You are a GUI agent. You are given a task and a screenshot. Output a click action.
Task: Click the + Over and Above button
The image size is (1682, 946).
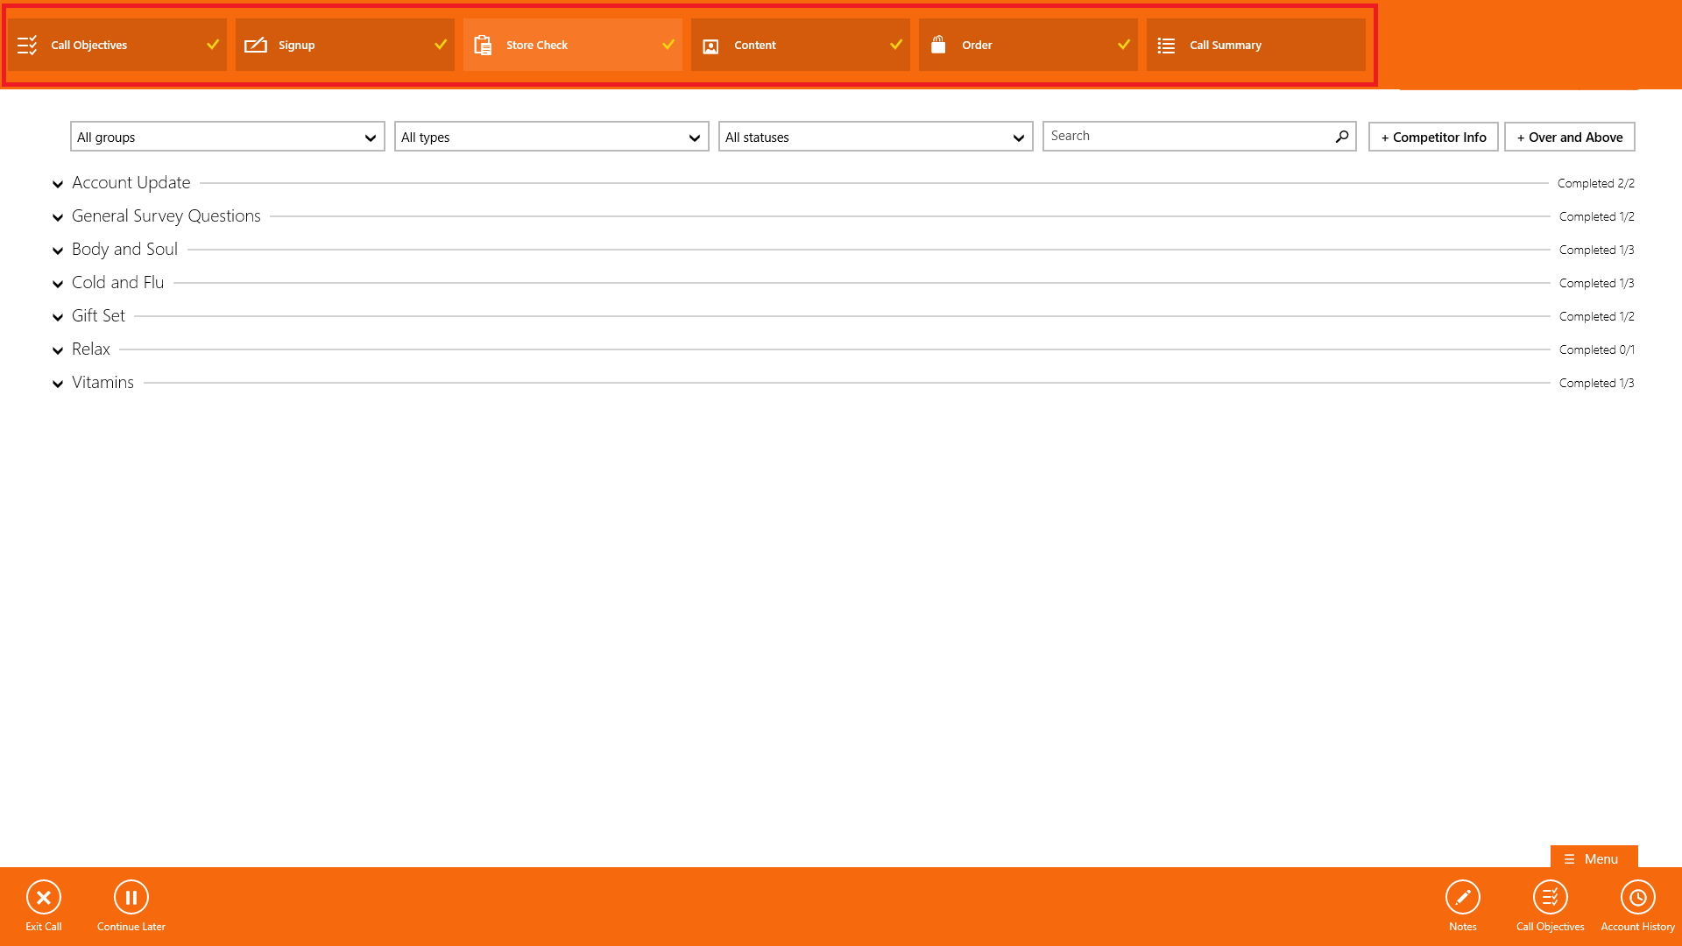(x=1569, y=137)
